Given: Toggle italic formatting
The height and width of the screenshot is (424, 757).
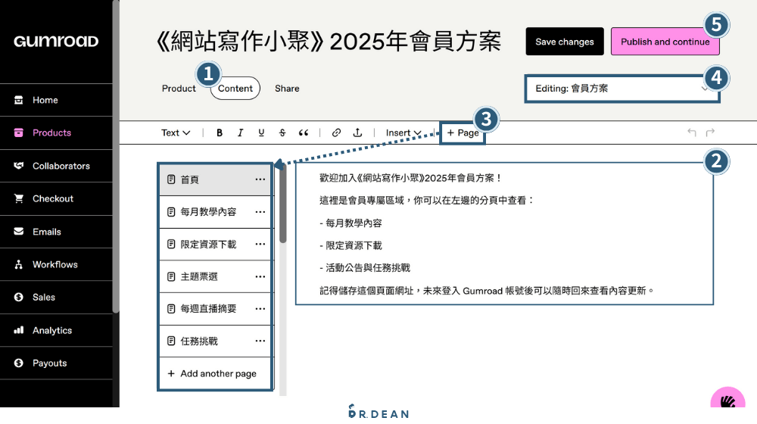Looking at the screenshot, I should point(240,132).
